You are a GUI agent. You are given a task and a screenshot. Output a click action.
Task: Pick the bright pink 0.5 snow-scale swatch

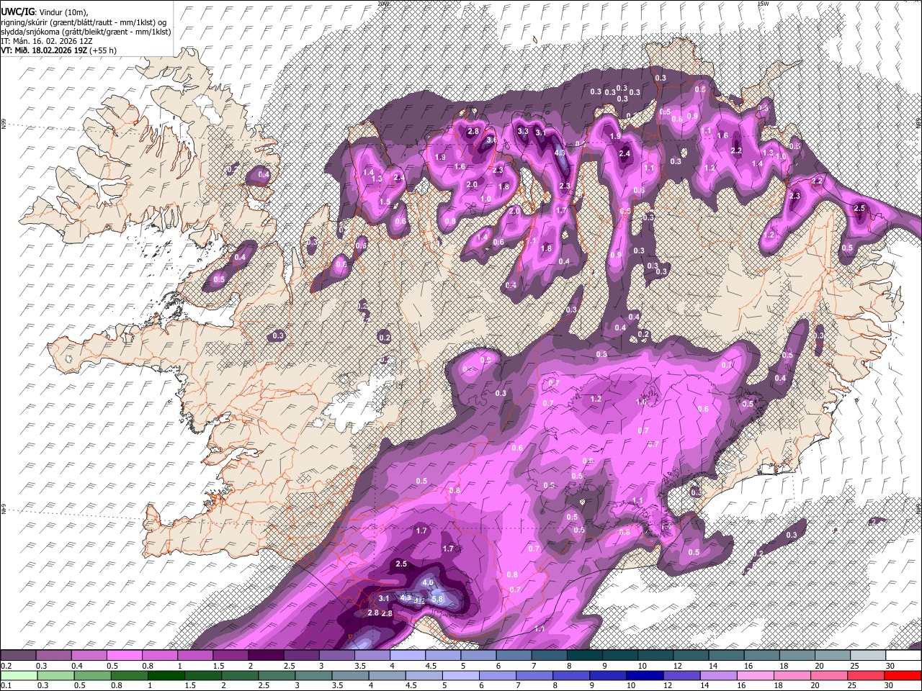pyautogui.click(x=125, y=656)
